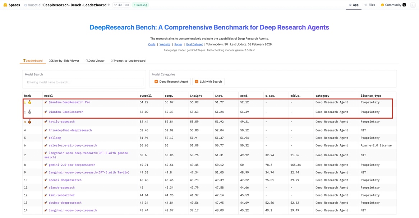
Task: Uncheck the LLM with Search filter
Action: (x=197, y=82)
